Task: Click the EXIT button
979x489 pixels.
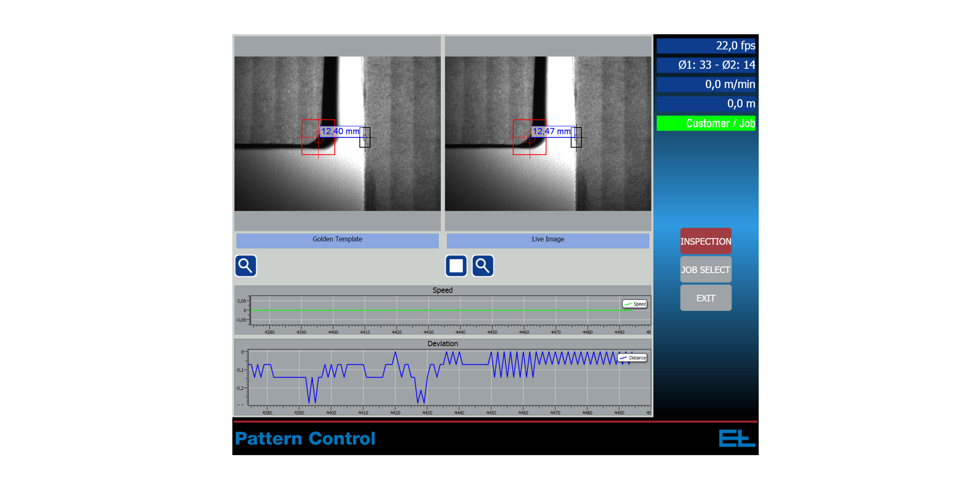Action: pyautogui.click(x=706, y=298)
